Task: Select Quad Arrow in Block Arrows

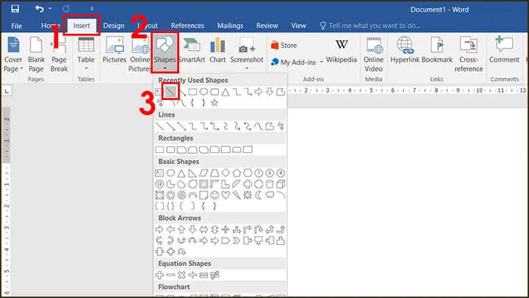Action: [x=226, y=230]
